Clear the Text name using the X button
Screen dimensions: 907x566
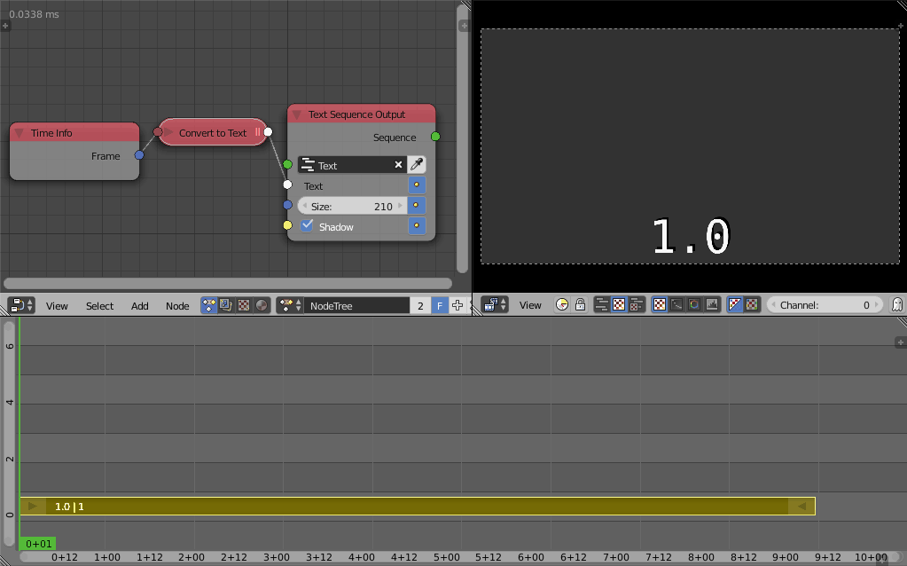pos(397,164)
